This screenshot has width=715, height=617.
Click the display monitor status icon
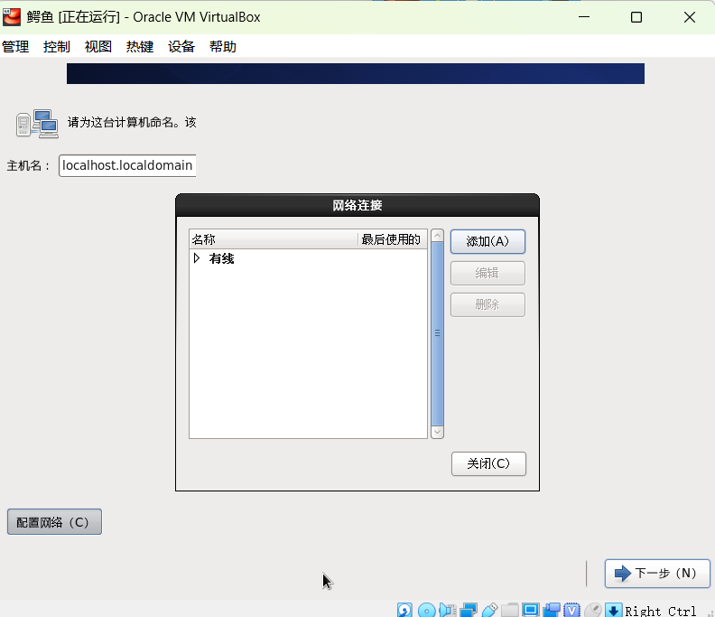pyautogui.click(x=531, y=611)
